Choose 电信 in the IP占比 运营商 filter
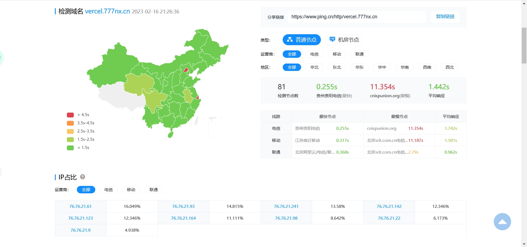This screenshot has height=247, width=527. 108,190
